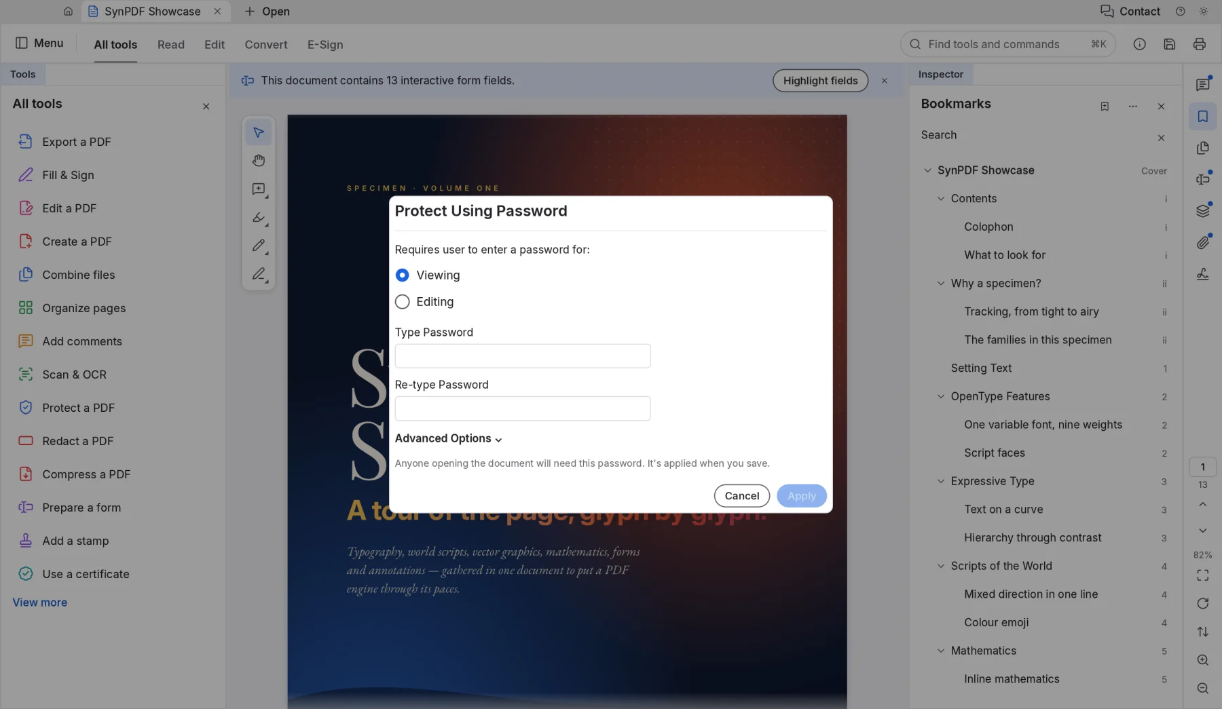Focus the Type Password field
Screen dimensions: 1222x709
tap(522, 356)
